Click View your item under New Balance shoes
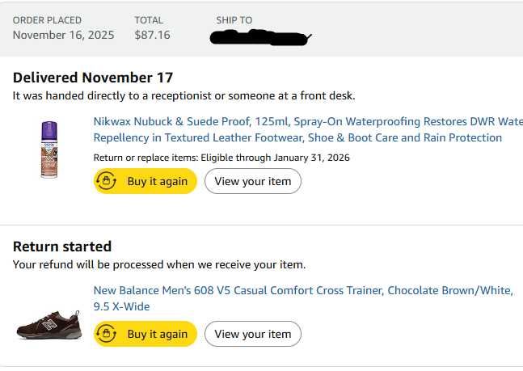Viewport: 523px width, 371px height. [x=252, y=334]
